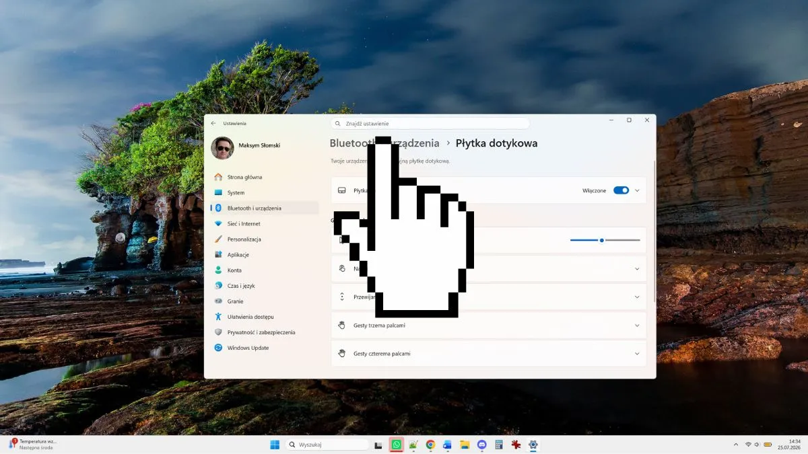Select Bluetooth i urządzenia in sidebar

click(264, 208)
